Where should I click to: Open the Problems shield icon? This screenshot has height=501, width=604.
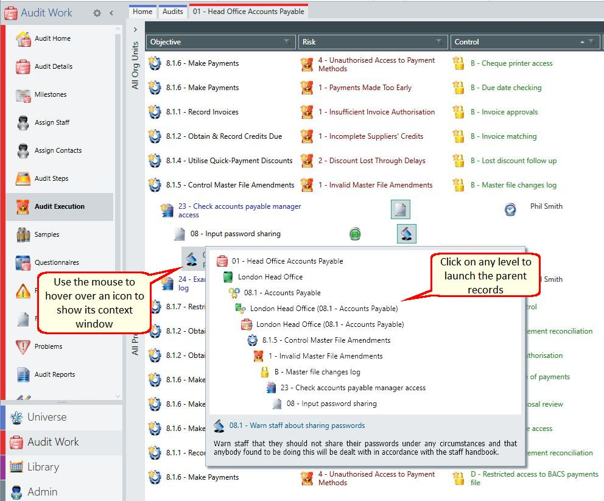pyautogui.click(x=23, y=346)
